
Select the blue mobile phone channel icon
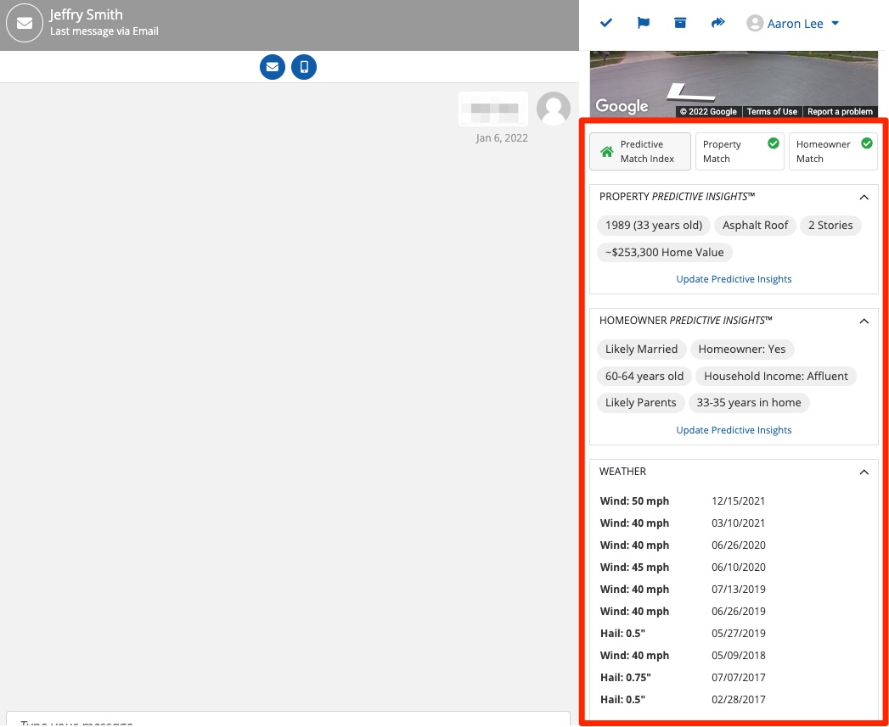coord(304,66)
